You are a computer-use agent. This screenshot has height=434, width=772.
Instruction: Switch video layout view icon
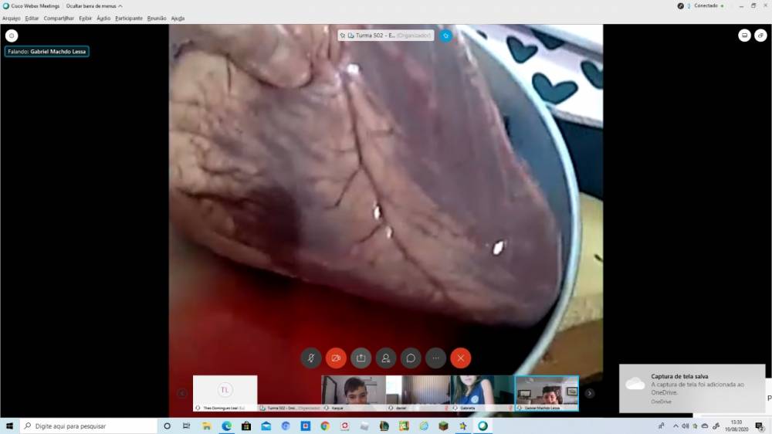[743, 36]
